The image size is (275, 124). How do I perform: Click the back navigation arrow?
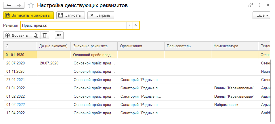[9, 5]
